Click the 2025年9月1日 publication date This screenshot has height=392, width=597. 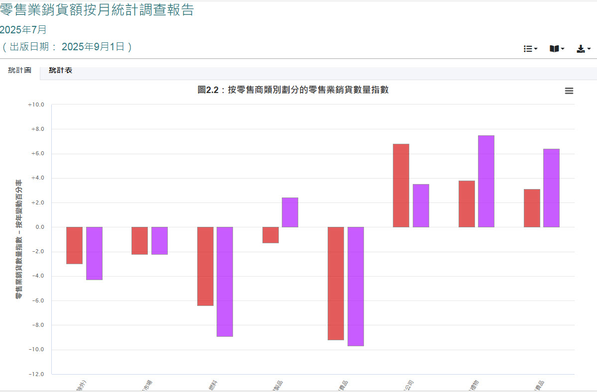[93, 47]
